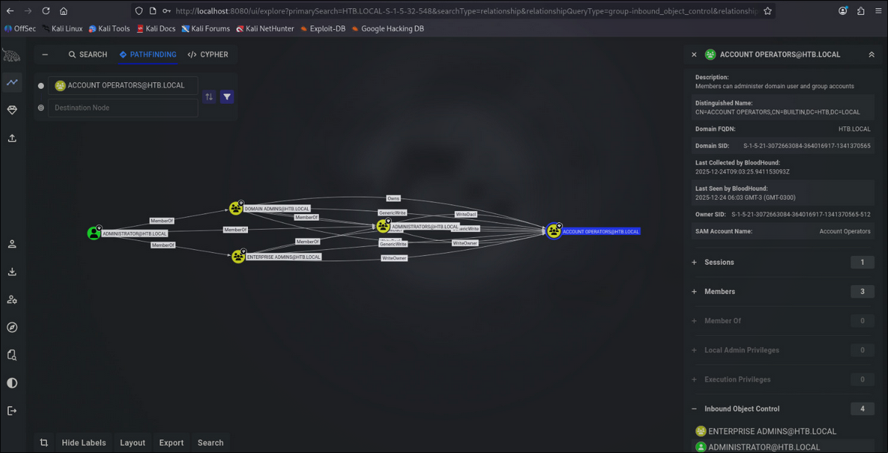Screen dimensions: 888x453
Task: Select the DOMAIN ADMINS@HTB.LOCAL graph node
Action: pos(236,208)
